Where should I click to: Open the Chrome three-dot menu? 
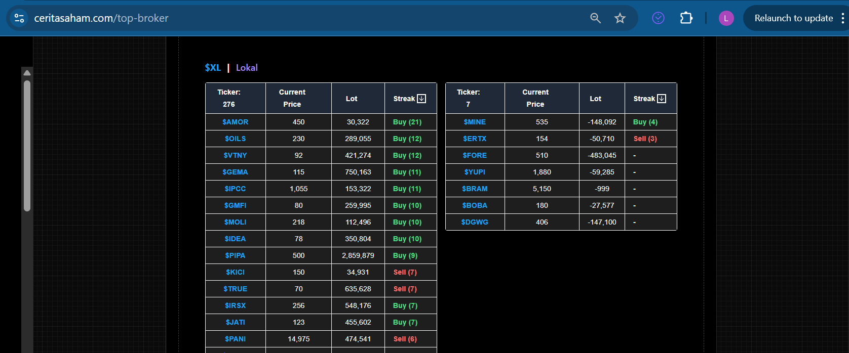842,18
